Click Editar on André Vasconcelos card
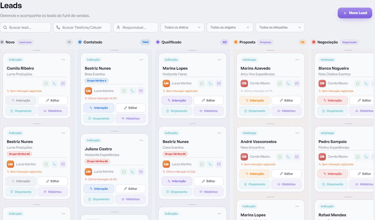 click(286, 174)
